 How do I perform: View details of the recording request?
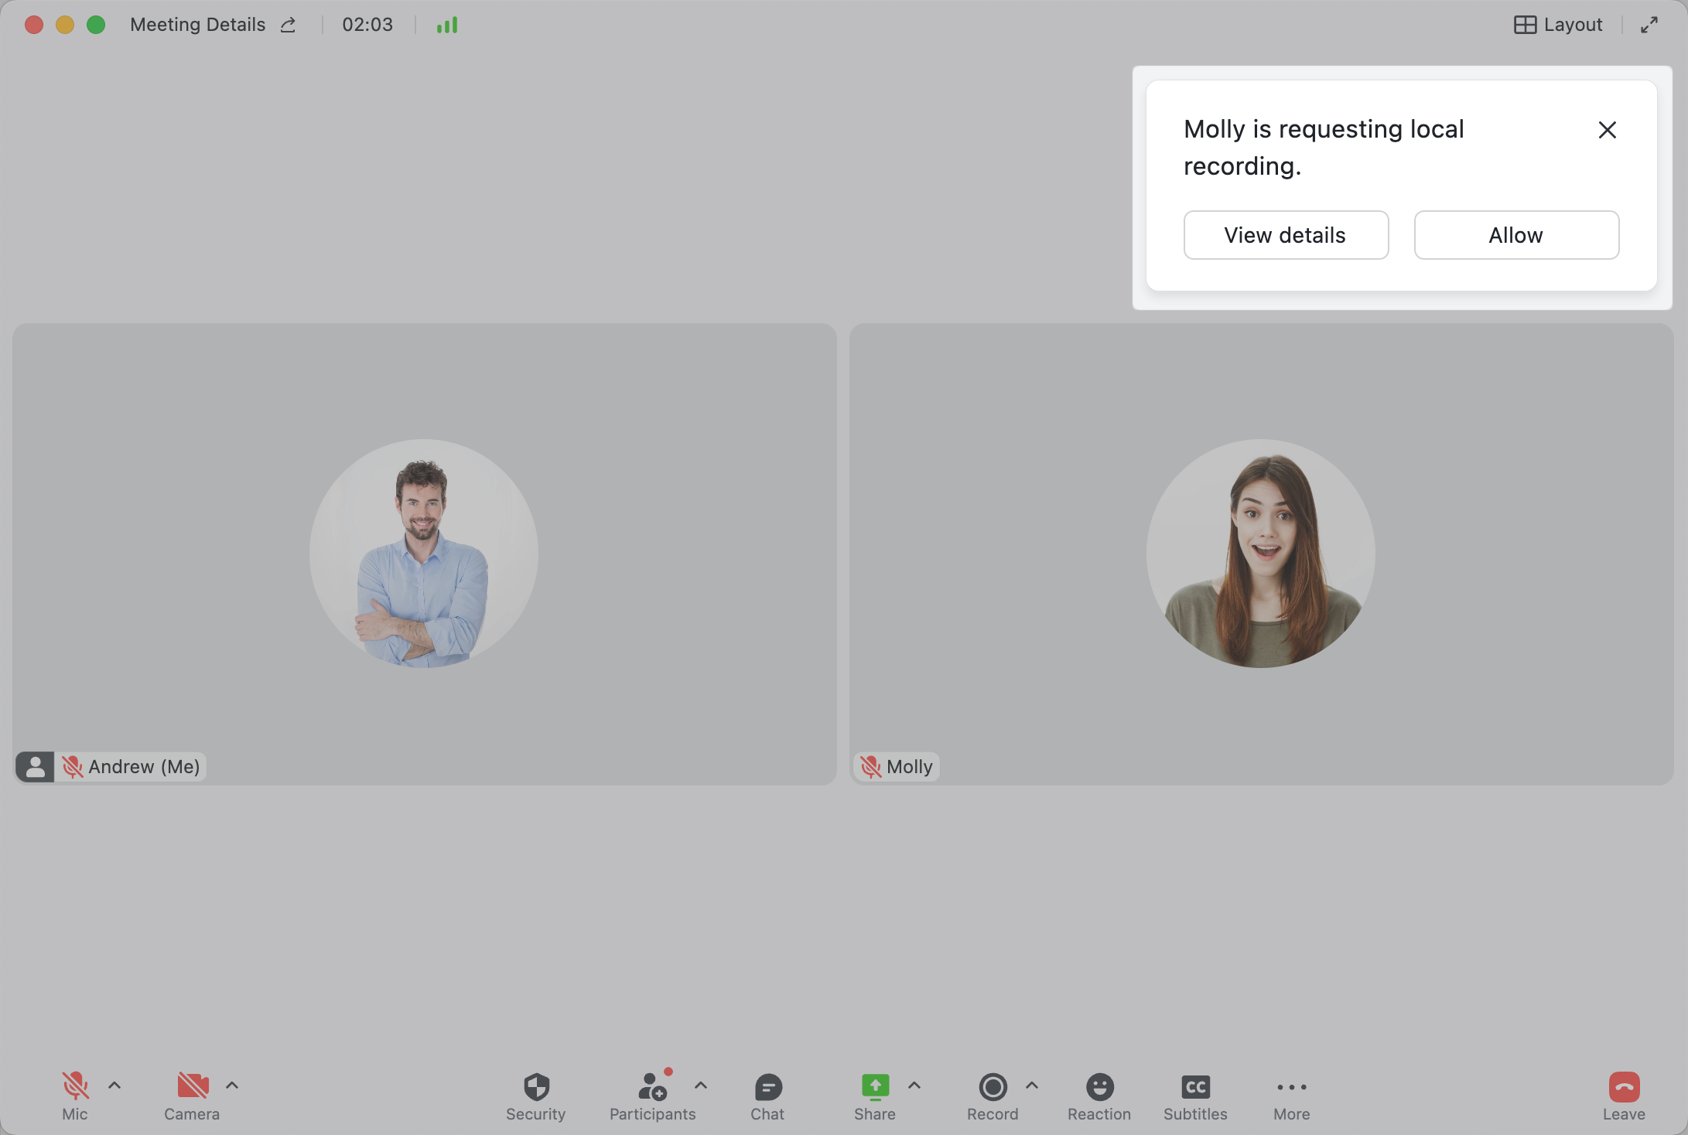point(1286,234)
